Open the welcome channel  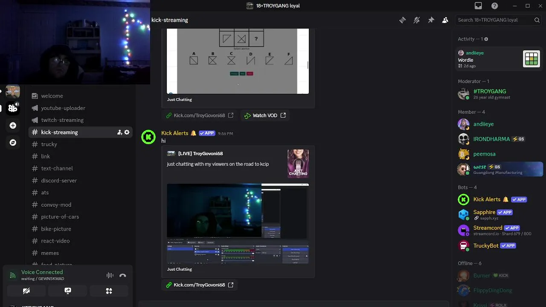pyautogui.click(x=81, y=96)
